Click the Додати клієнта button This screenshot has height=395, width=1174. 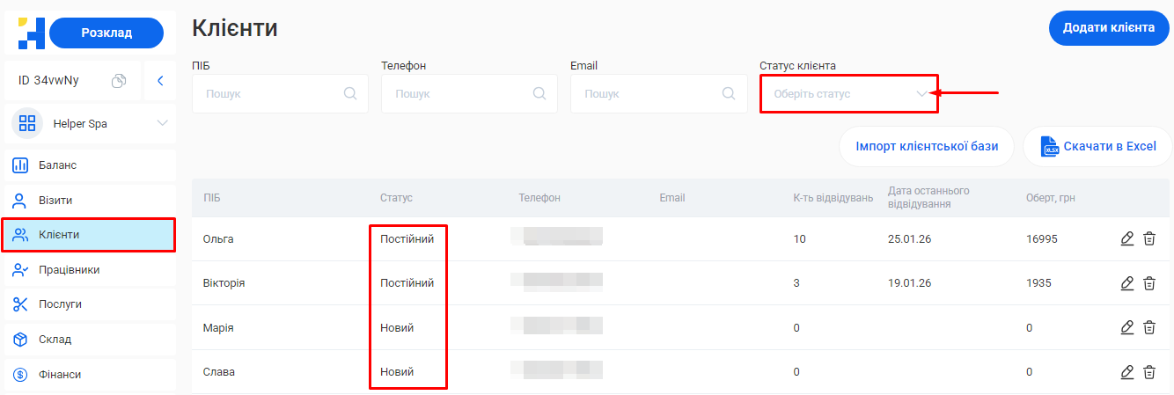pos(1108,28)
